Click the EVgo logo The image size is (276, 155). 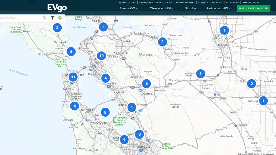pos(57,8)
